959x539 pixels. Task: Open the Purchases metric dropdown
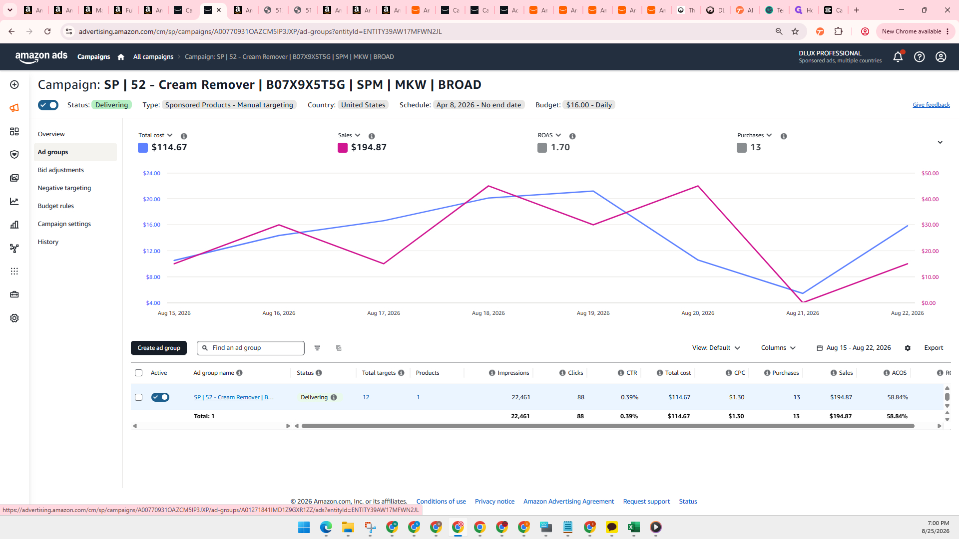point(755,135)
